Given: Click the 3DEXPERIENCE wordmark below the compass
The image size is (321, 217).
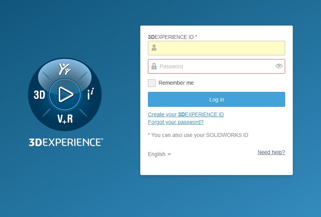Looking at the screenshot, I should 66,143.
